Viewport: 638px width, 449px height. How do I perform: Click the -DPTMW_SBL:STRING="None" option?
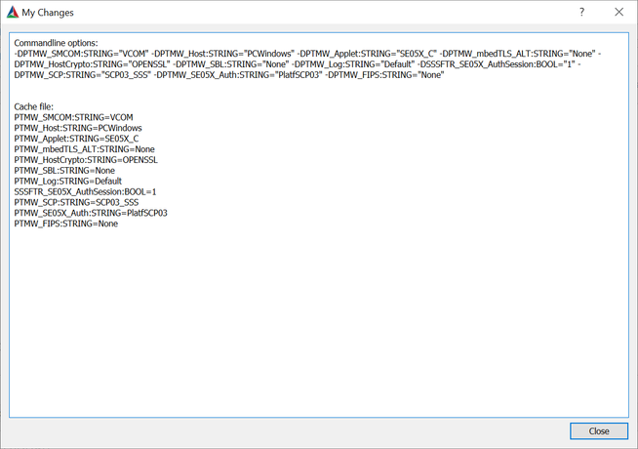pyautogui.click(x=231, y=64)
